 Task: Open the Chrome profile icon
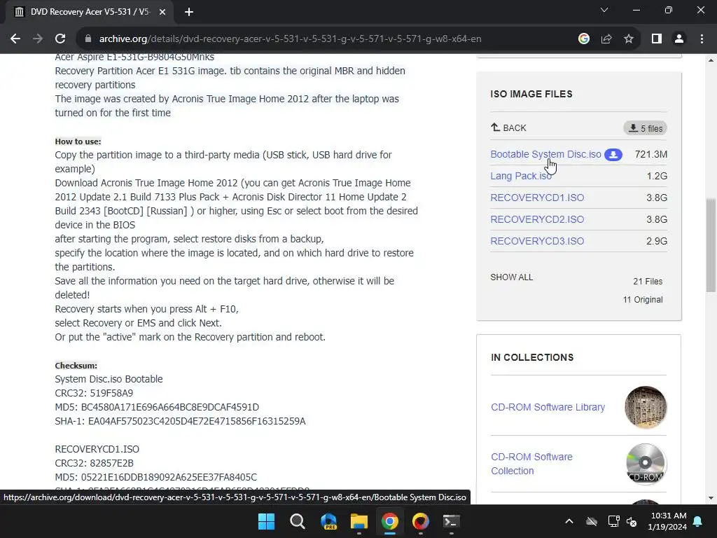[679, 39]
